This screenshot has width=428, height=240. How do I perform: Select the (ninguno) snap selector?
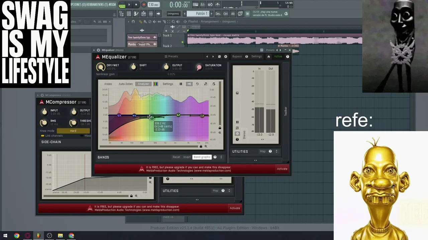(x=173, y=14)
